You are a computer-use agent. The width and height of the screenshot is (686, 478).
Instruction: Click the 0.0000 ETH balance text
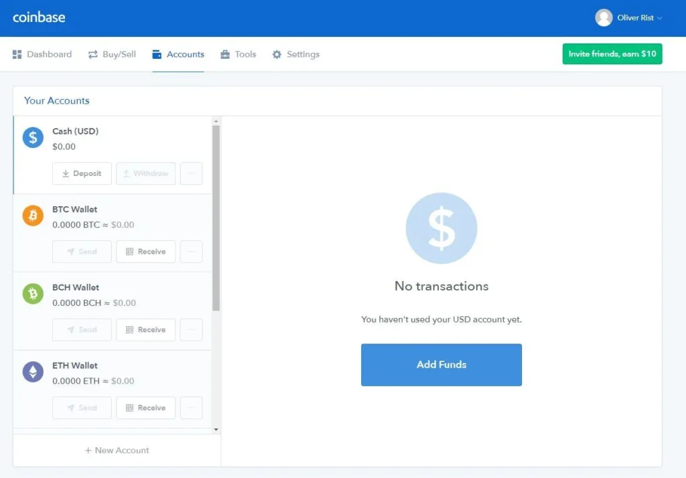point(76,381)
